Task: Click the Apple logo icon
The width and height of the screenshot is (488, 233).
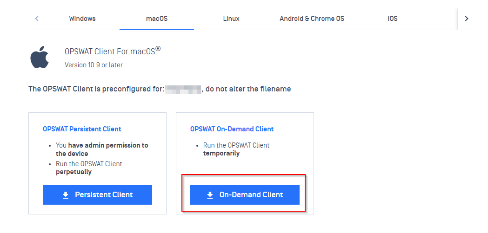Action: (x=40, y=57)
